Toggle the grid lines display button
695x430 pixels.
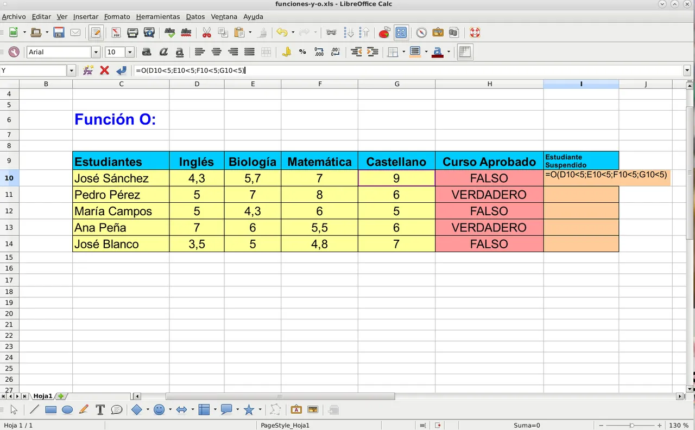pyautogui.click(x=465, y=52)
